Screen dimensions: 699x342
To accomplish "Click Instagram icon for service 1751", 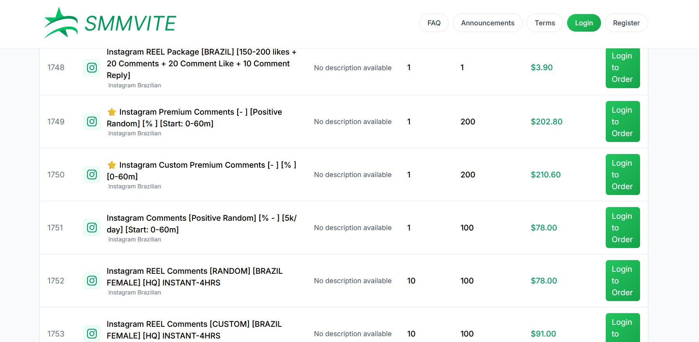I will 92,228.
